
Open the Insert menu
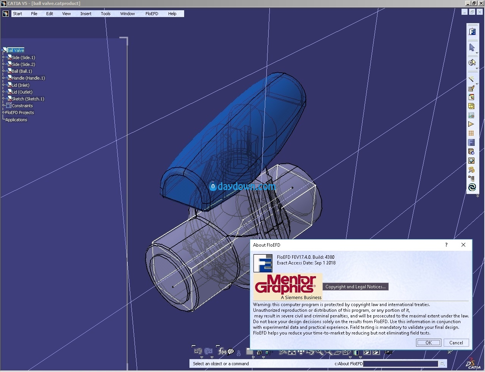coord(86,14)
